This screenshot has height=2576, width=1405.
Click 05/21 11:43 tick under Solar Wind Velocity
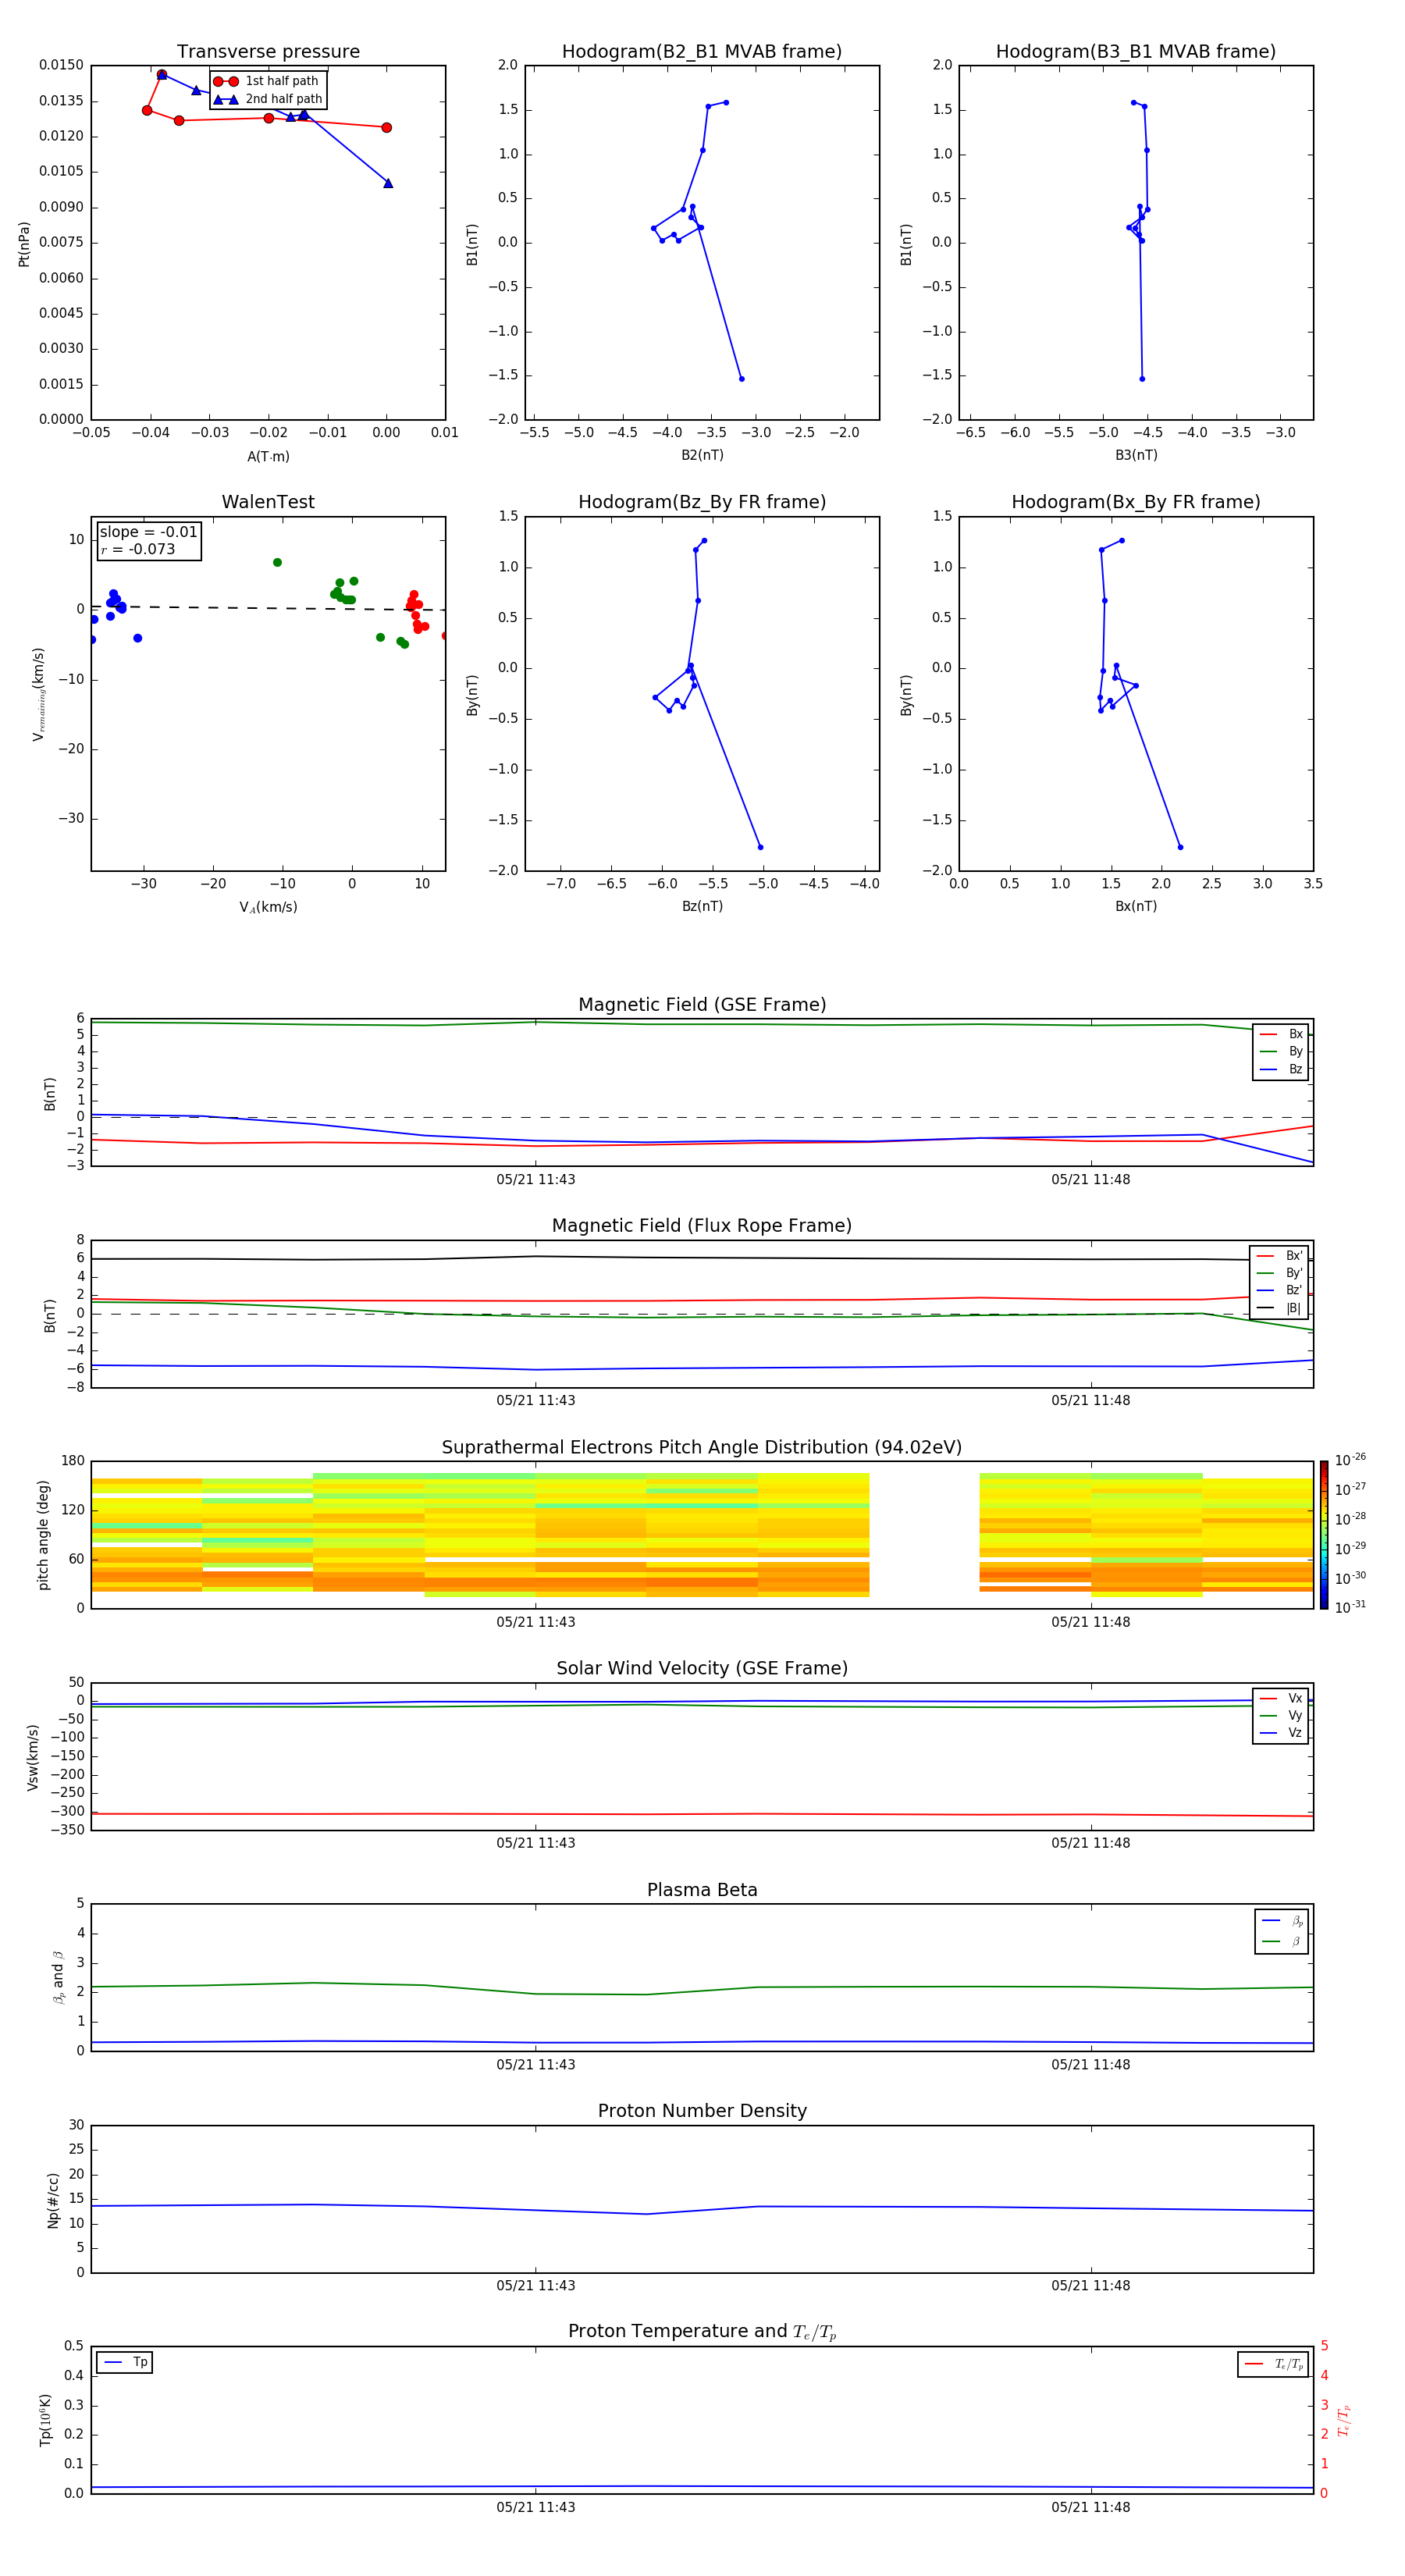point(536,1843)
